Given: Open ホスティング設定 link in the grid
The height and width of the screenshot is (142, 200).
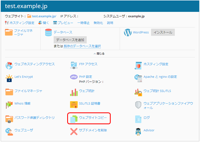Looking at the screenshot, I should [156, 64].
